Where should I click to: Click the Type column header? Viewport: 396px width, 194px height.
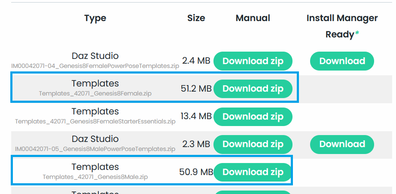(95, 18)
